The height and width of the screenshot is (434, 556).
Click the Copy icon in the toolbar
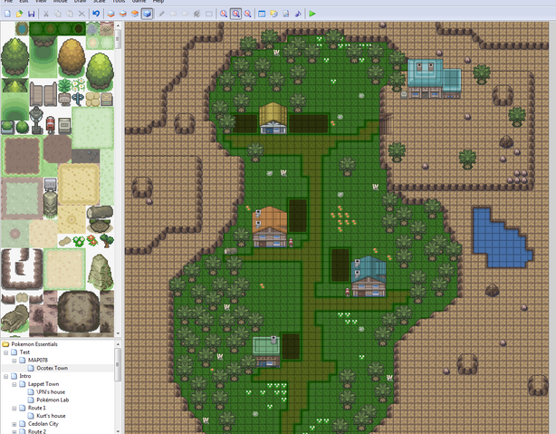coord(58,14)
